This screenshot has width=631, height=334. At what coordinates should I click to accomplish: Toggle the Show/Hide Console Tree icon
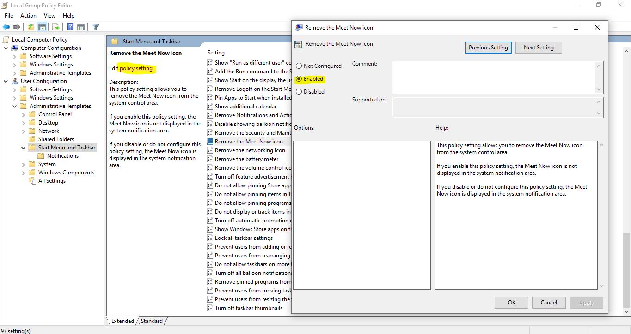tap(42, 27)
